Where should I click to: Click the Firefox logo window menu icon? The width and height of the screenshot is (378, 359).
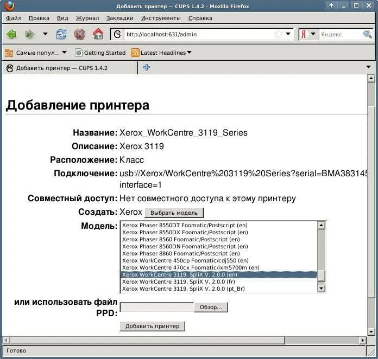[x=9, y=7]
